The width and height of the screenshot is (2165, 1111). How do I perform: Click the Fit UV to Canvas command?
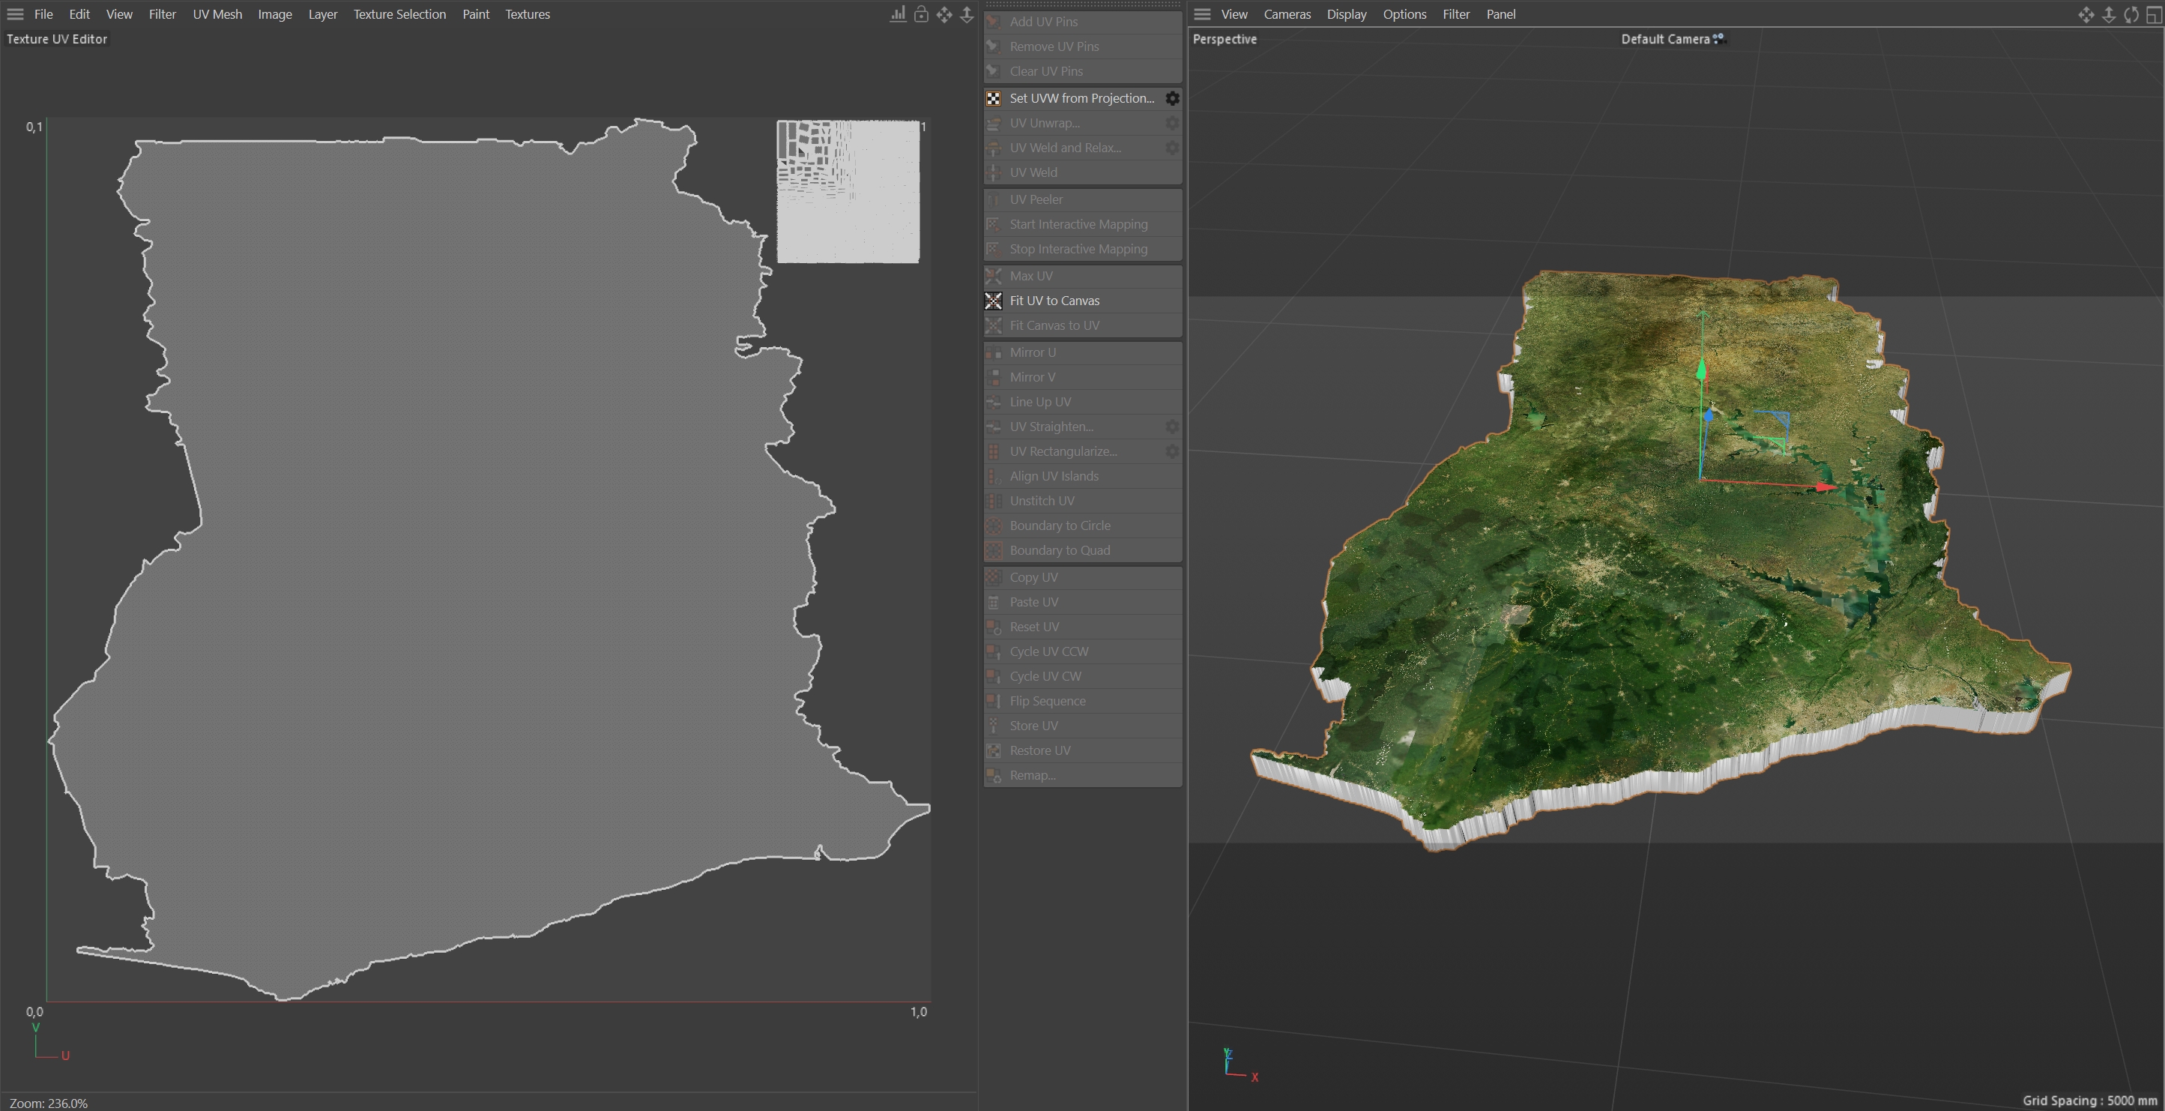click(1054, 301)
